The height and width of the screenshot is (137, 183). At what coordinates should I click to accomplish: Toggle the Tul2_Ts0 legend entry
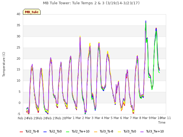[53, 131]
